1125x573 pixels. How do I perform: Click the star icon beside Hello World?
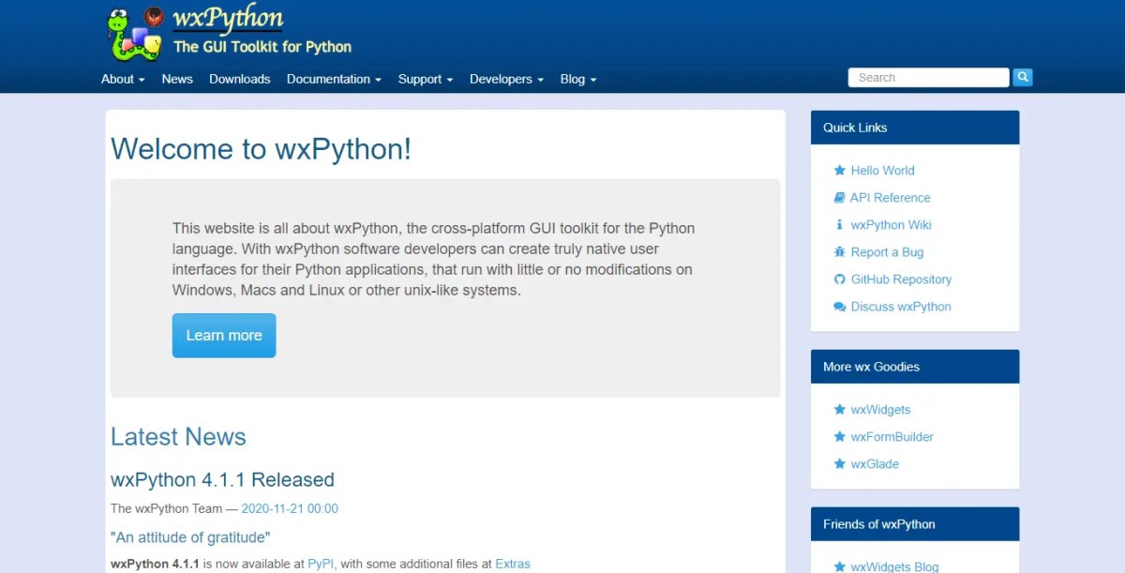(x=840, y=171)
